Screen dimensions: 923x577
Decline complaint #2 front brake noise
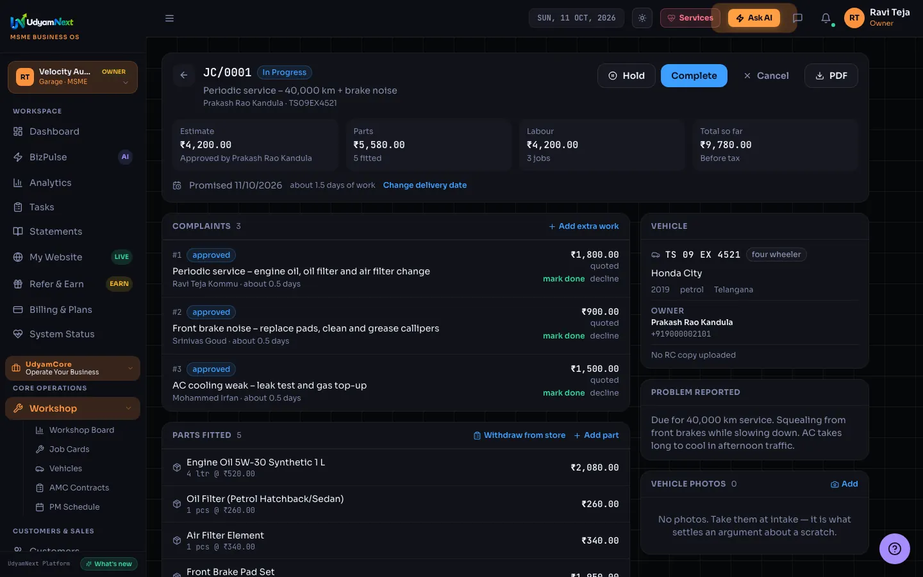(x=604, y=336)
